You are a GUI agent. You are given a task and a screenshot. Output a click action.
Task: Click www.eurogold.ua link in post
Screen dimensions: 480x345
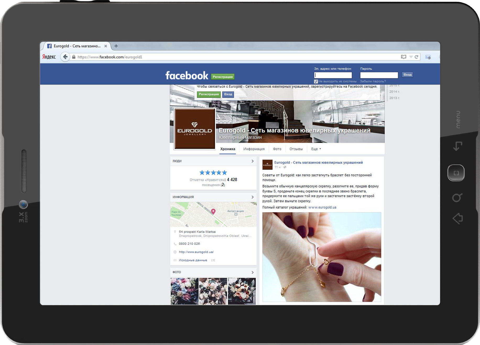click(322, 207)
